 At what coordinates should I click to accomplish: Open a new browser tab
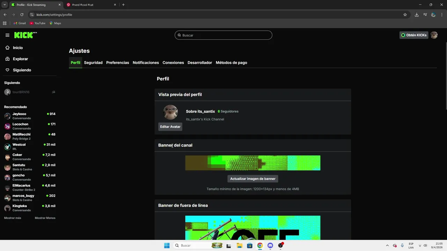pos(123,5)
